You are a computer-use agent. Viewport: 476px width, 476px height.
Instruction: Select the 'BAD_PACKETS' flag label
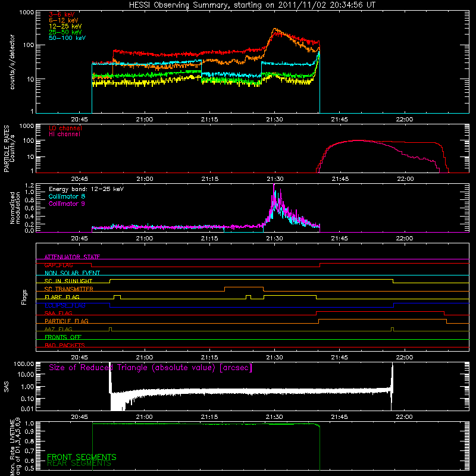pyautogui.click(x=65, y=345)
